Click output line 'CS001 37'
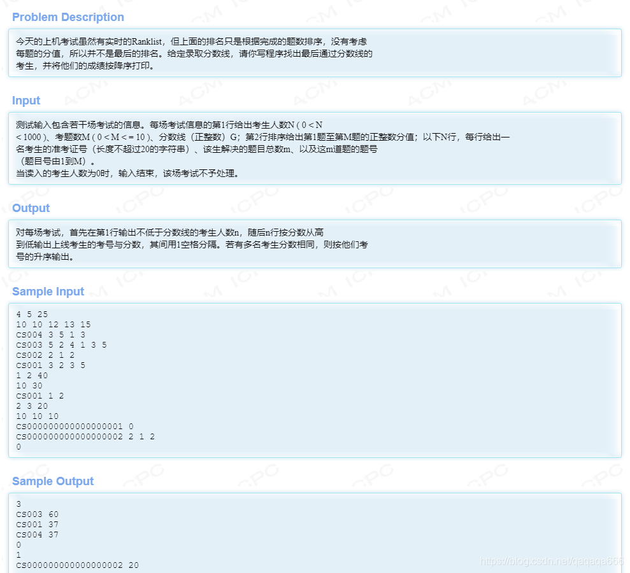This screenshot has width=630, height=573. [x=38, y=525]
